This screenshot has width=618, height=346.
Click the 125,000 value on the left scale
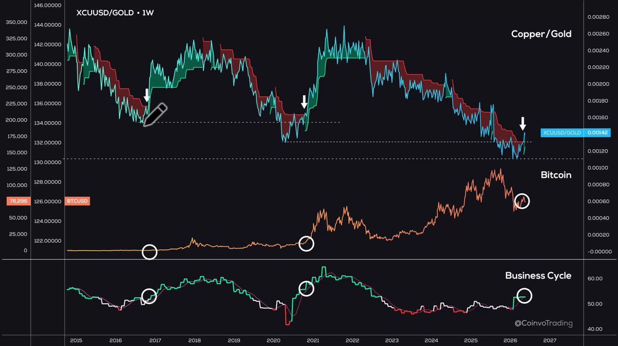pyautogui.click(x=16, y=169)
